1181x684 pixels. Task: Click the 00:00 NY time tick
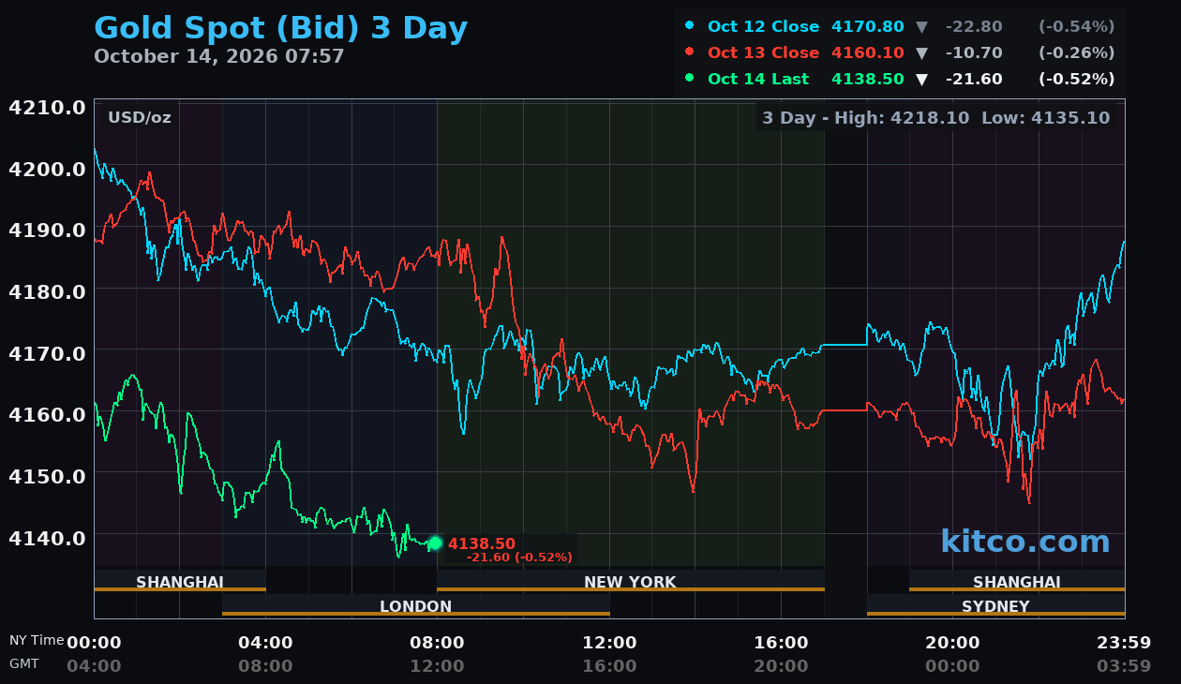(94, 642)
